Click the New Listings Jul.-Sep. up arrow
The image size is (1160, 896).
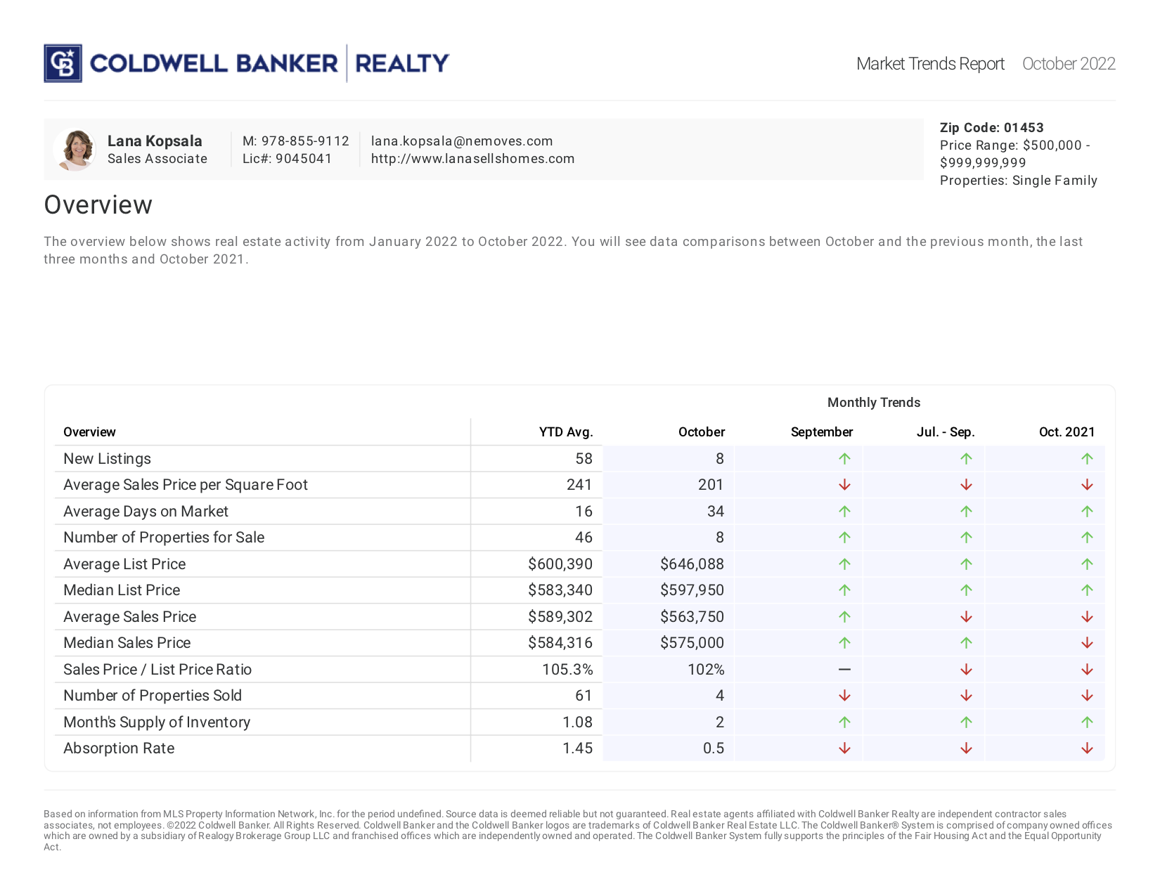tap(966, 459)
